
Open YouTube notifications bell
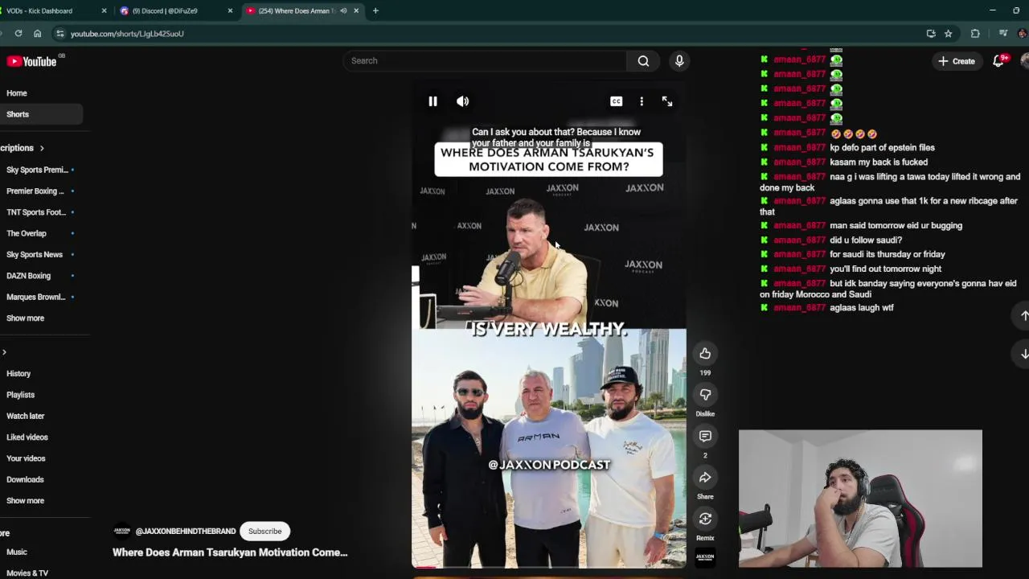pyautogui.click(x=998, y=61)
